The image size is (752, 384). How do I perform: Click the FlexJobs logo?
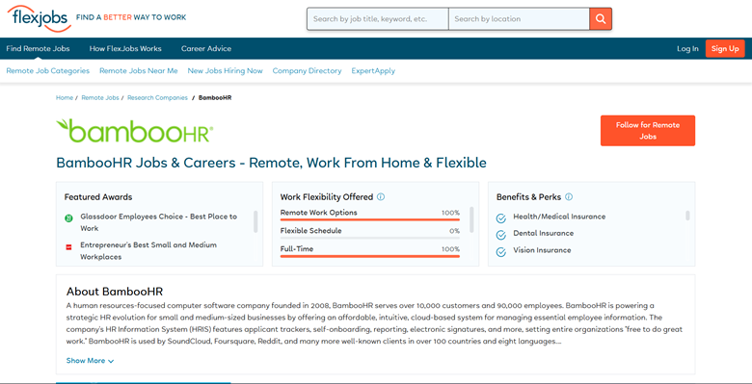[40, 18]
